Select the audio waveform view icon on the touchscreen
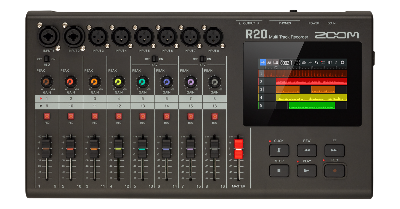Image resolution: width=400 pixels, height=209 pixels. pyautogui.click(x=263, y=62)
